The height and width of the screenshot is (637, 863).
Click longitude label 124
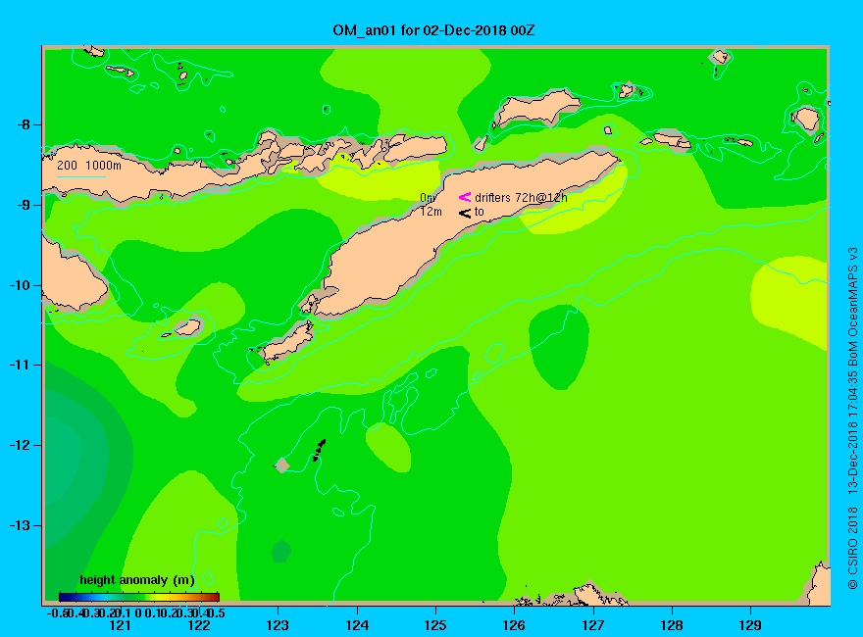357,625
